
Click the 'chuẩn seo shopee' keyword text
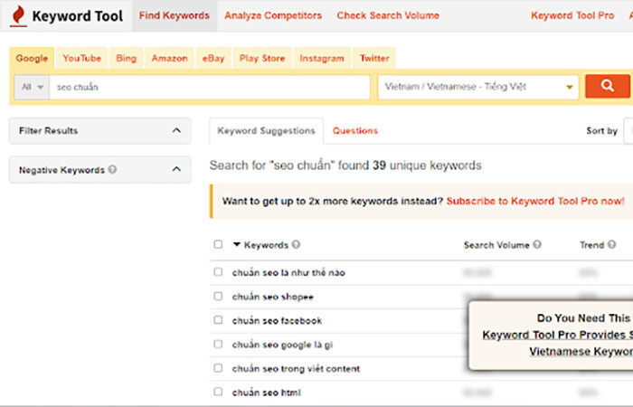coord(272,297)
